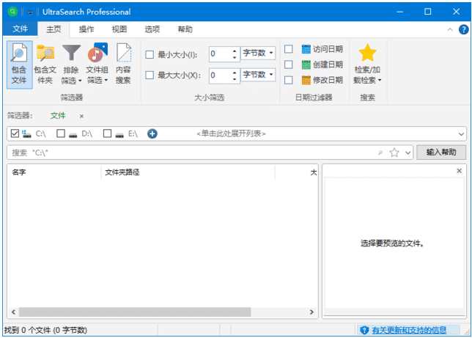This screenshot has height=338, width=472.
Task: Check the E:\ drive checkbox
Action: pos(107,133)
